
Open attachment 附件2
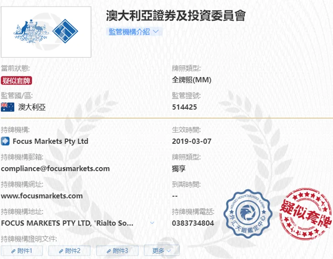coord(69,251)
